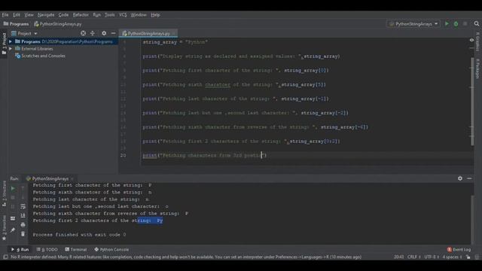
Task: Open Event Log from status bar
Action: click(x=459, y=249)
